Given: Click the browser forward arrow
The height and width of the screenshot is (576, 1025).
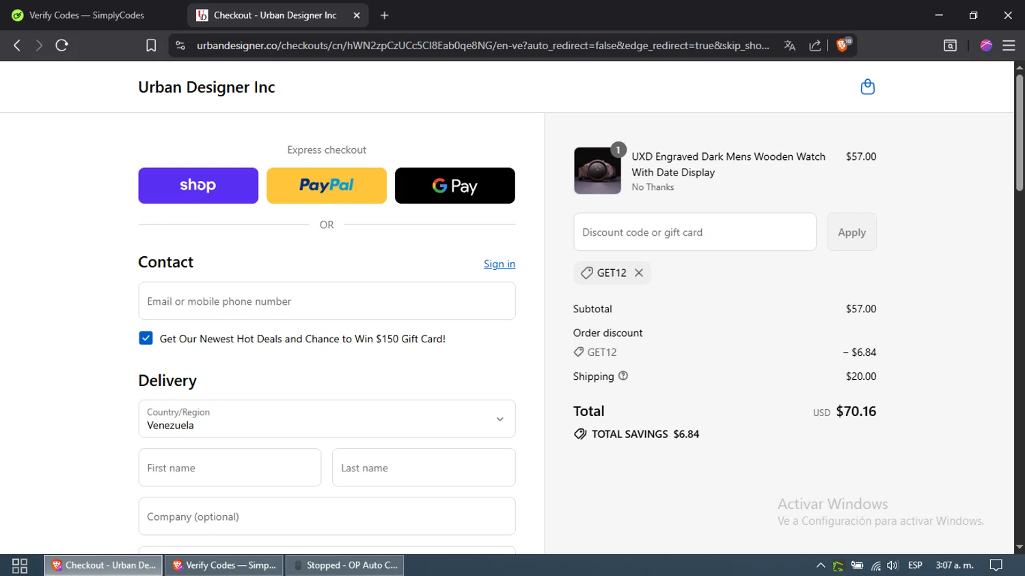Looking at the screenshot, I should pos(39,45).
